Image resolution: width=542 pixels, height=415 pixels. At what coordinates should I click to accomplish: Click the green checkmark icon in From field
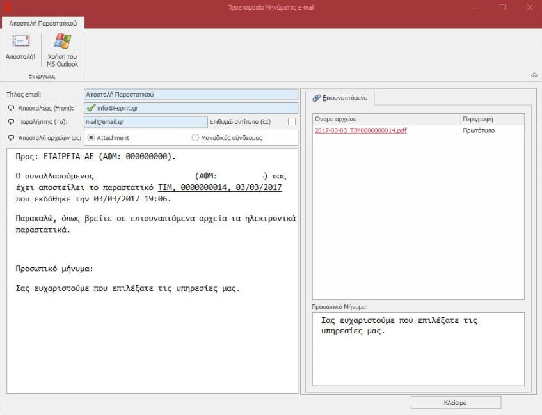pos(91,108)
